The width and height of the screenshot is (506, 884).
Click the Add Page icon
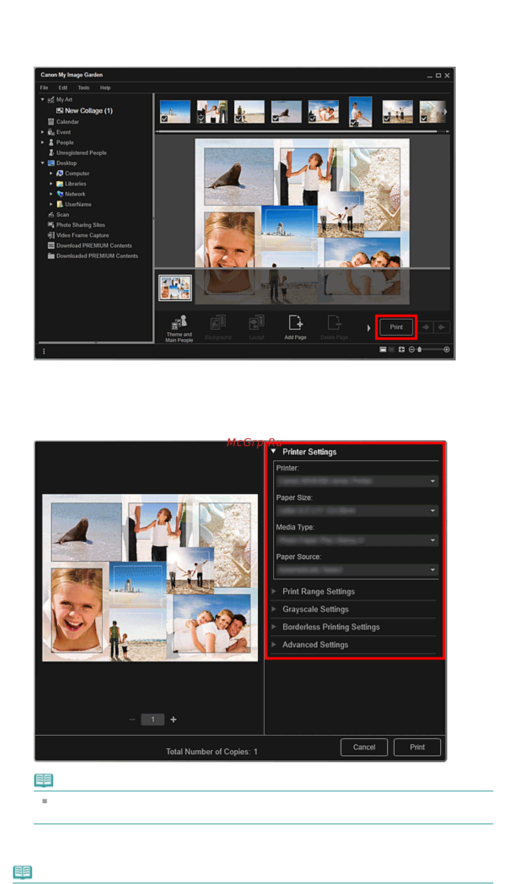tap(295, 327)
